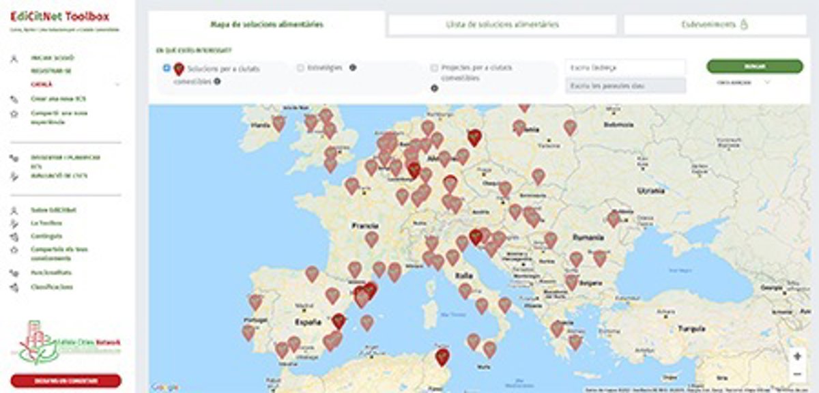Click the map zoom in plus button
Screen dimensions: 819x393
tap(797, 356)
